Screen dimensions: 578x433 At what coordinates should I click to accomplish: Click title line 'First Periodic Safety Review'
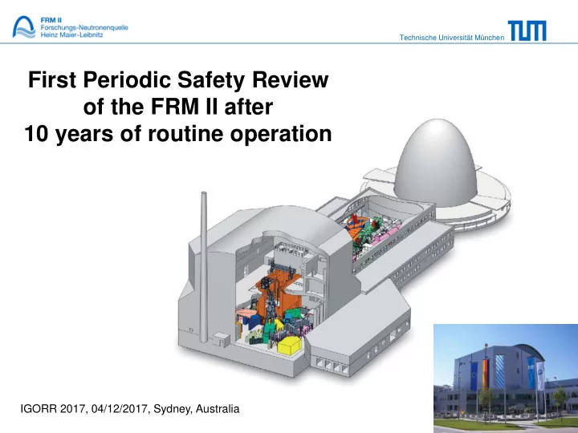click(178, 79)
